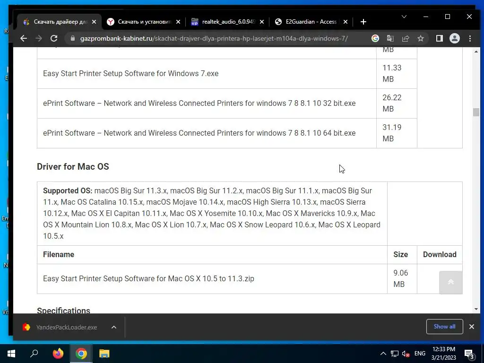The image size is (484, 363).
Task: Click Show all downloads
Action: click(444, 327)
